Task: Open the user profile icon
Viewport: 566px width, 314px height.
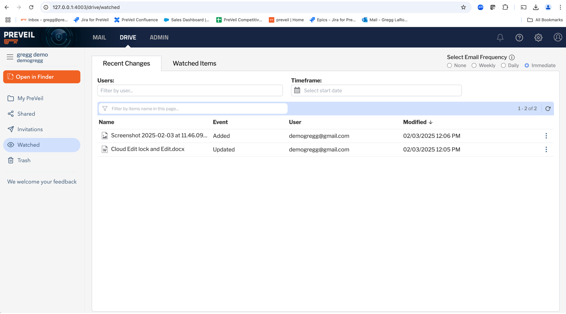Action: pos(558,37)
